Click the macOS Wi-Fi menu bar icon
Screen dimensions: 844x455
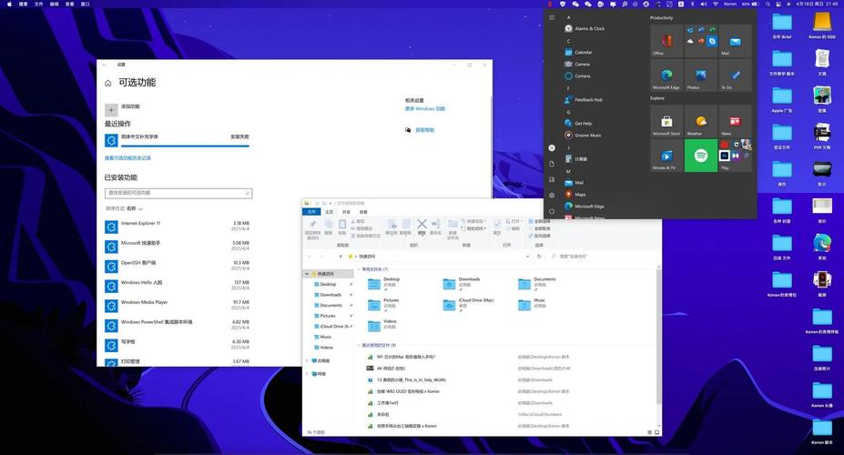(715, 5)
